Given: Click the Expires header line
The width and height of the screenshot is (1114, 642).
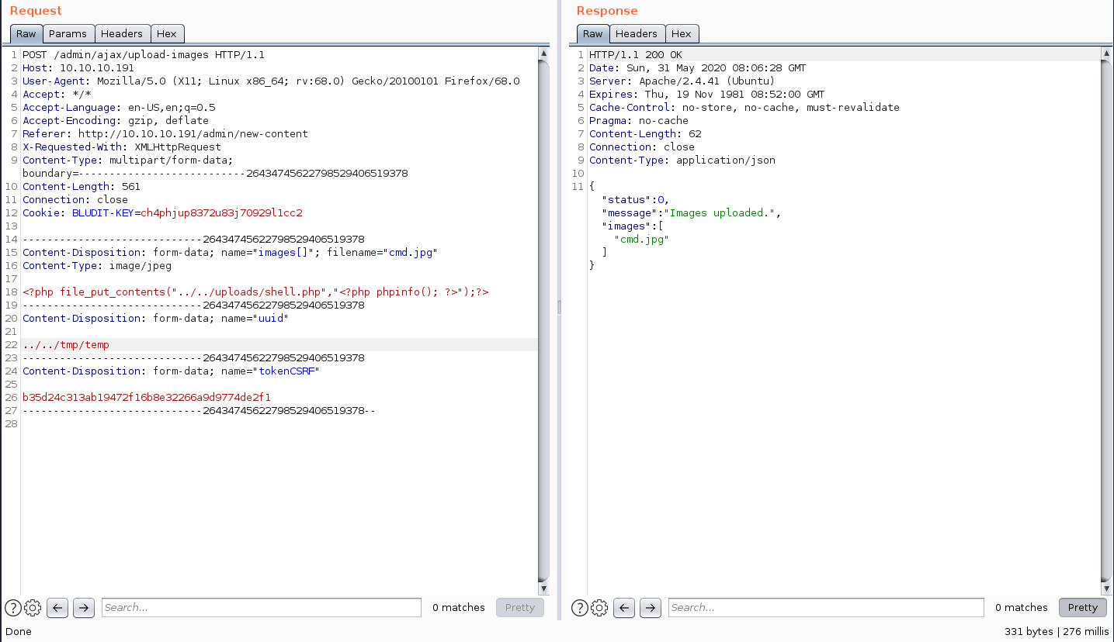Looking at the screenshot, I should [707, 95].
